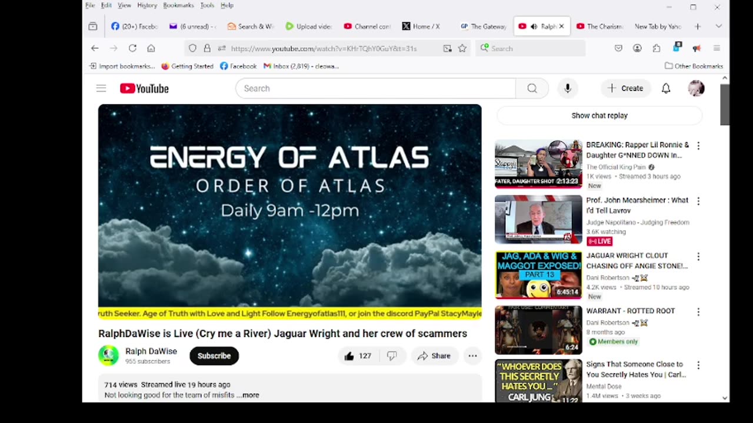
Task: Bookmark this page with star icon
Action: (x=462, y=48)
